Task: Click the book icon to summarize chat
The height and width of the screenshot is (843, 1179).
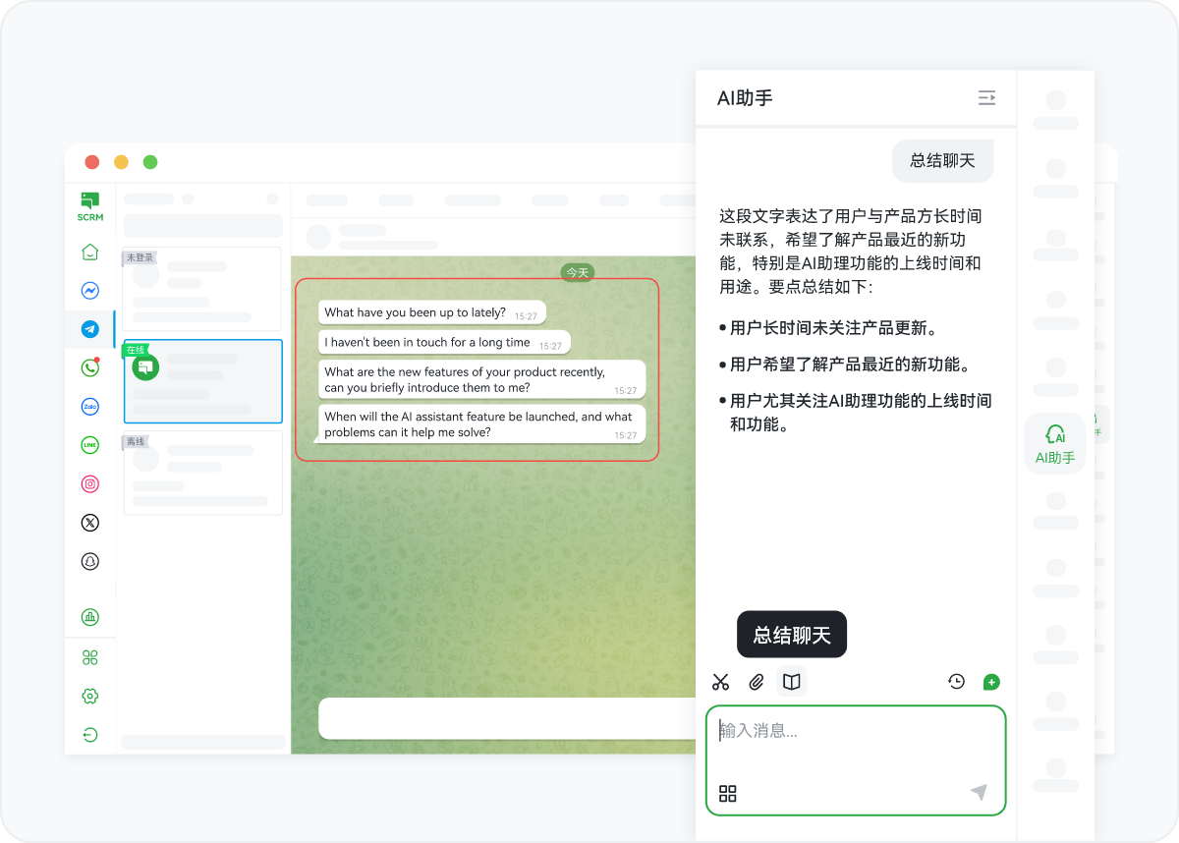Action: [x=791, y=682]
